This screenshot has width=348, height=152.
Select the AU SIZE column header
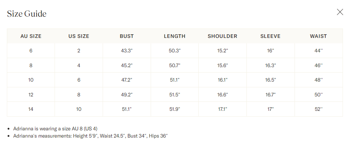pyautogui.click(x=31, y=36)
